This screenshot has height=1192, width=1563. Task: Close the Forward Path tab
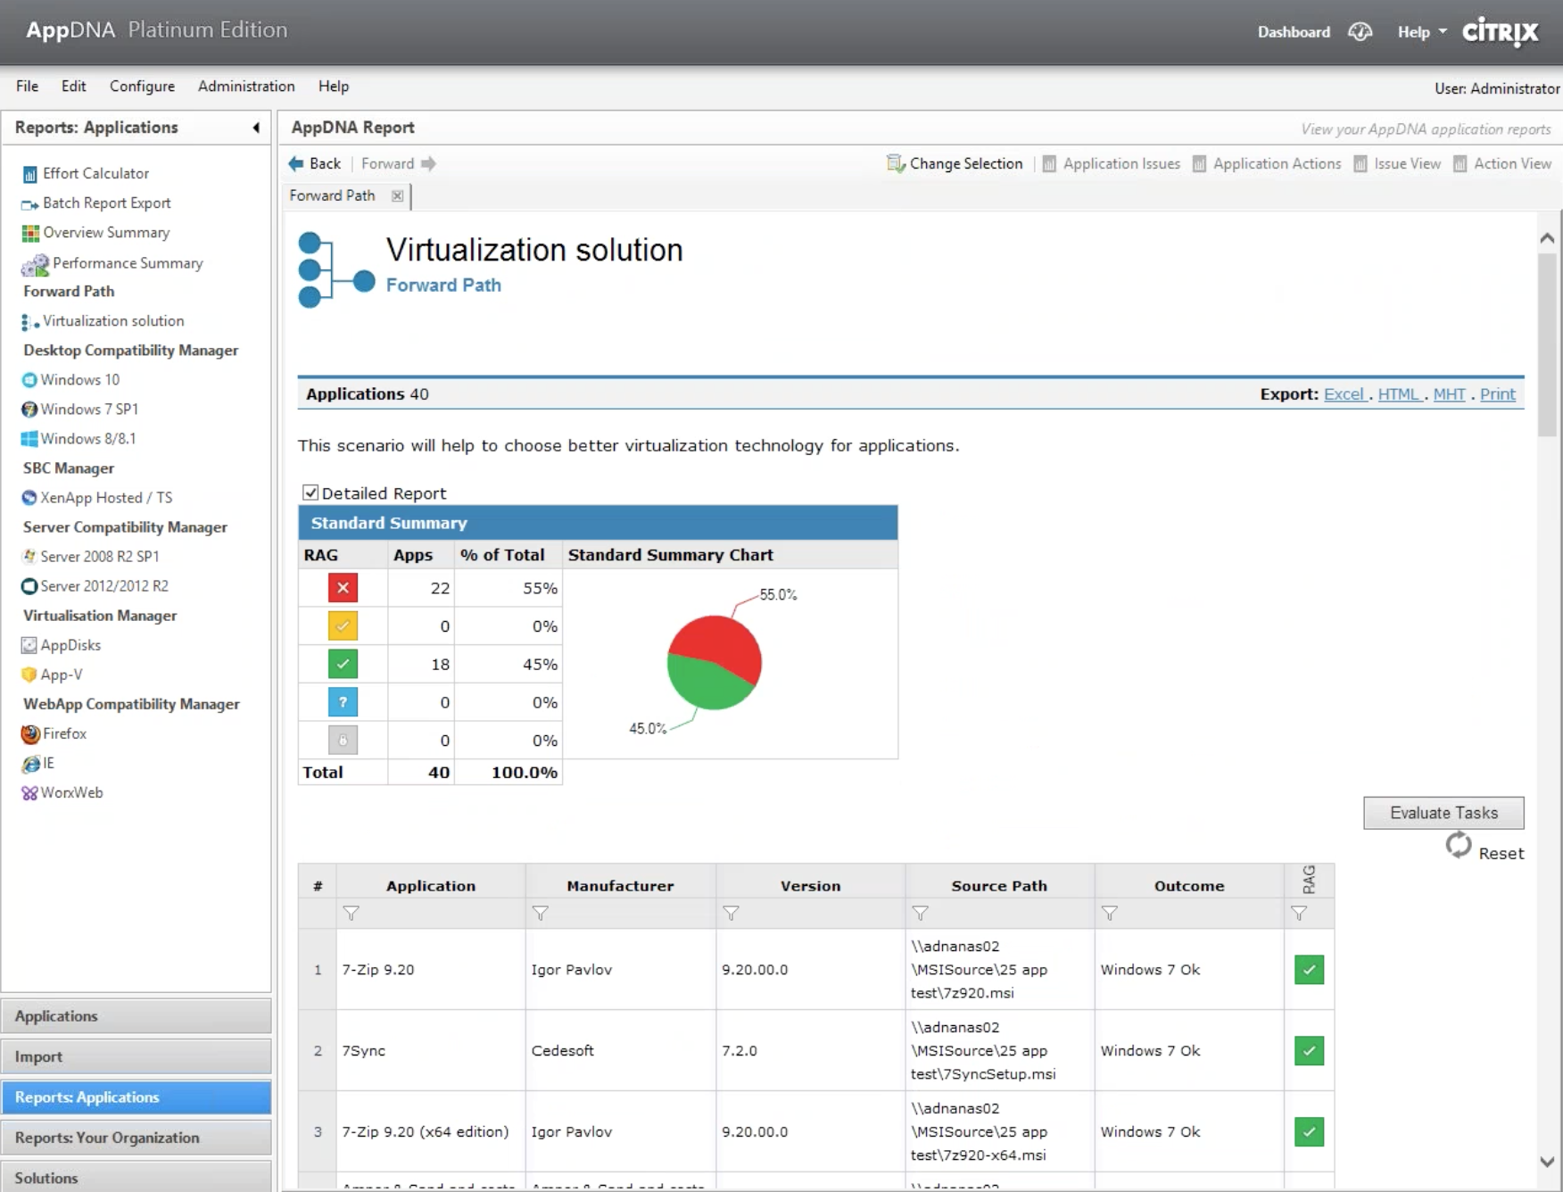tap(398, 196)
